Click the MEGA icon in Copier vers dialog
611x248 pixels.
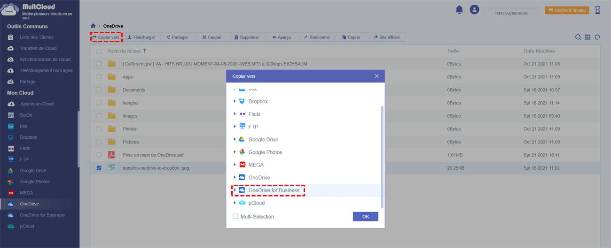tap(242, 165)
